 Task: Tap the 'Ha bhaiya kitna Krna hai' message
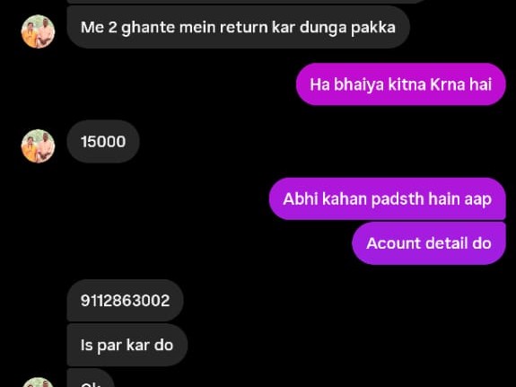click(400, 84)
